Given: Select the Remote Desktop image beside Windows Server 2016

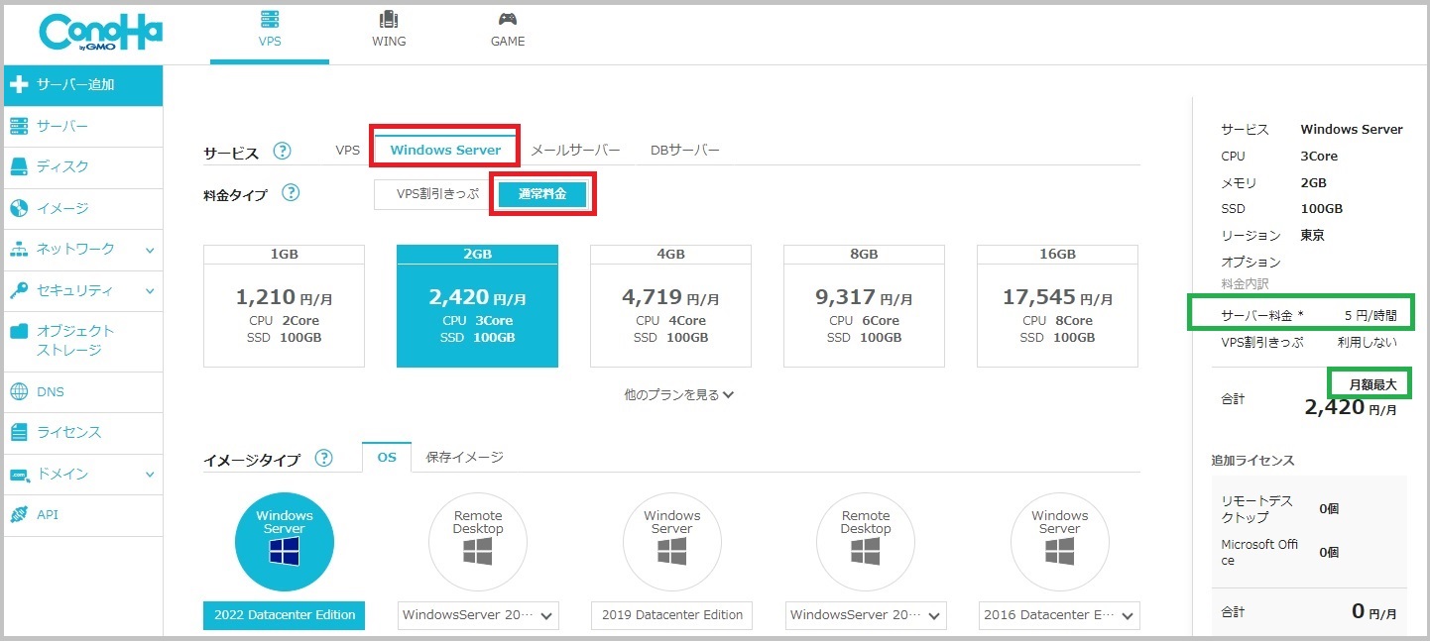Looking at the screenshot, I should (x=866, y=542).
